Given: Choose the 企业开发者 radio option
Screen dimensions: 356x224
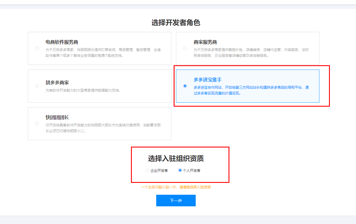Looking at the screenshot, I should 148,170.
